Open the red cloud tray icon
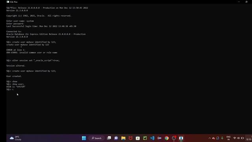This screenshot has height=142, width=252. 213,138
